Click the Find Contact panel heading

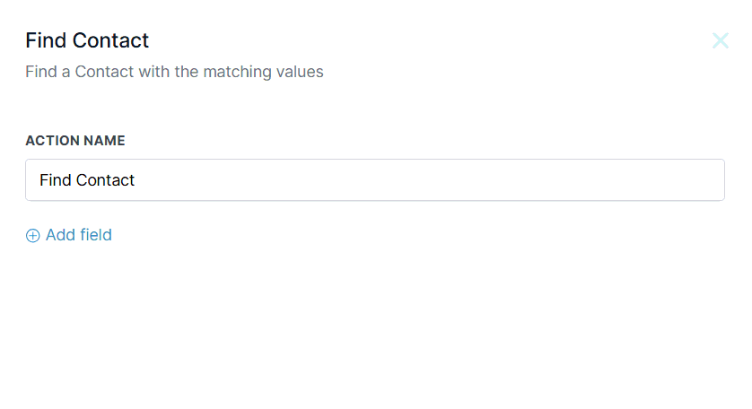click(x=87, y=40)
